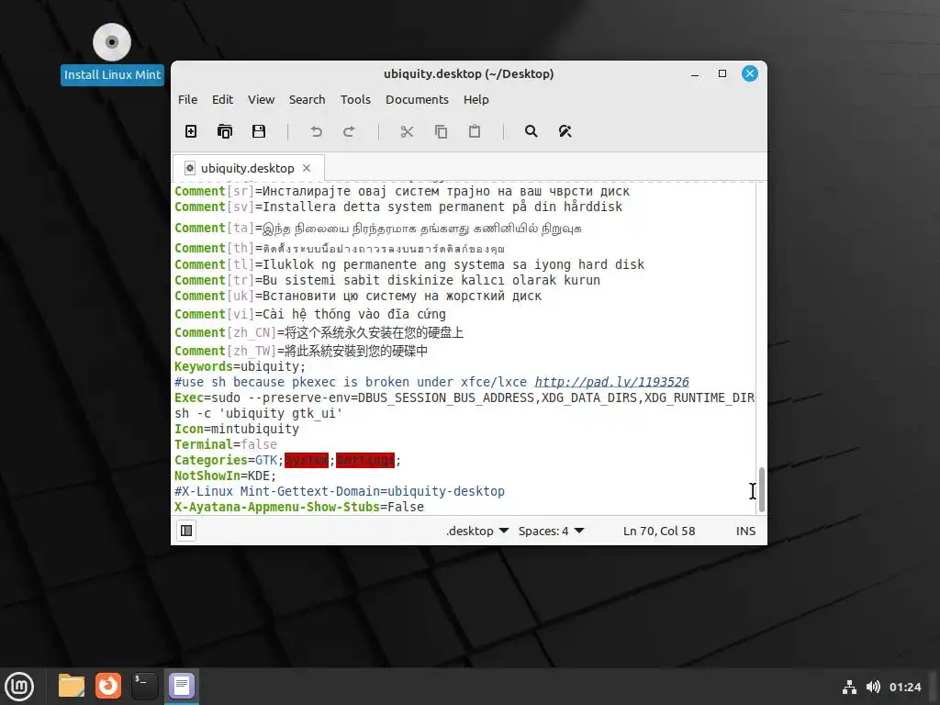Image resolution: width=940 pixels, height=705 pixels.
Task: Click the vertical scrollbar thumb
Action: pos(762,489)
